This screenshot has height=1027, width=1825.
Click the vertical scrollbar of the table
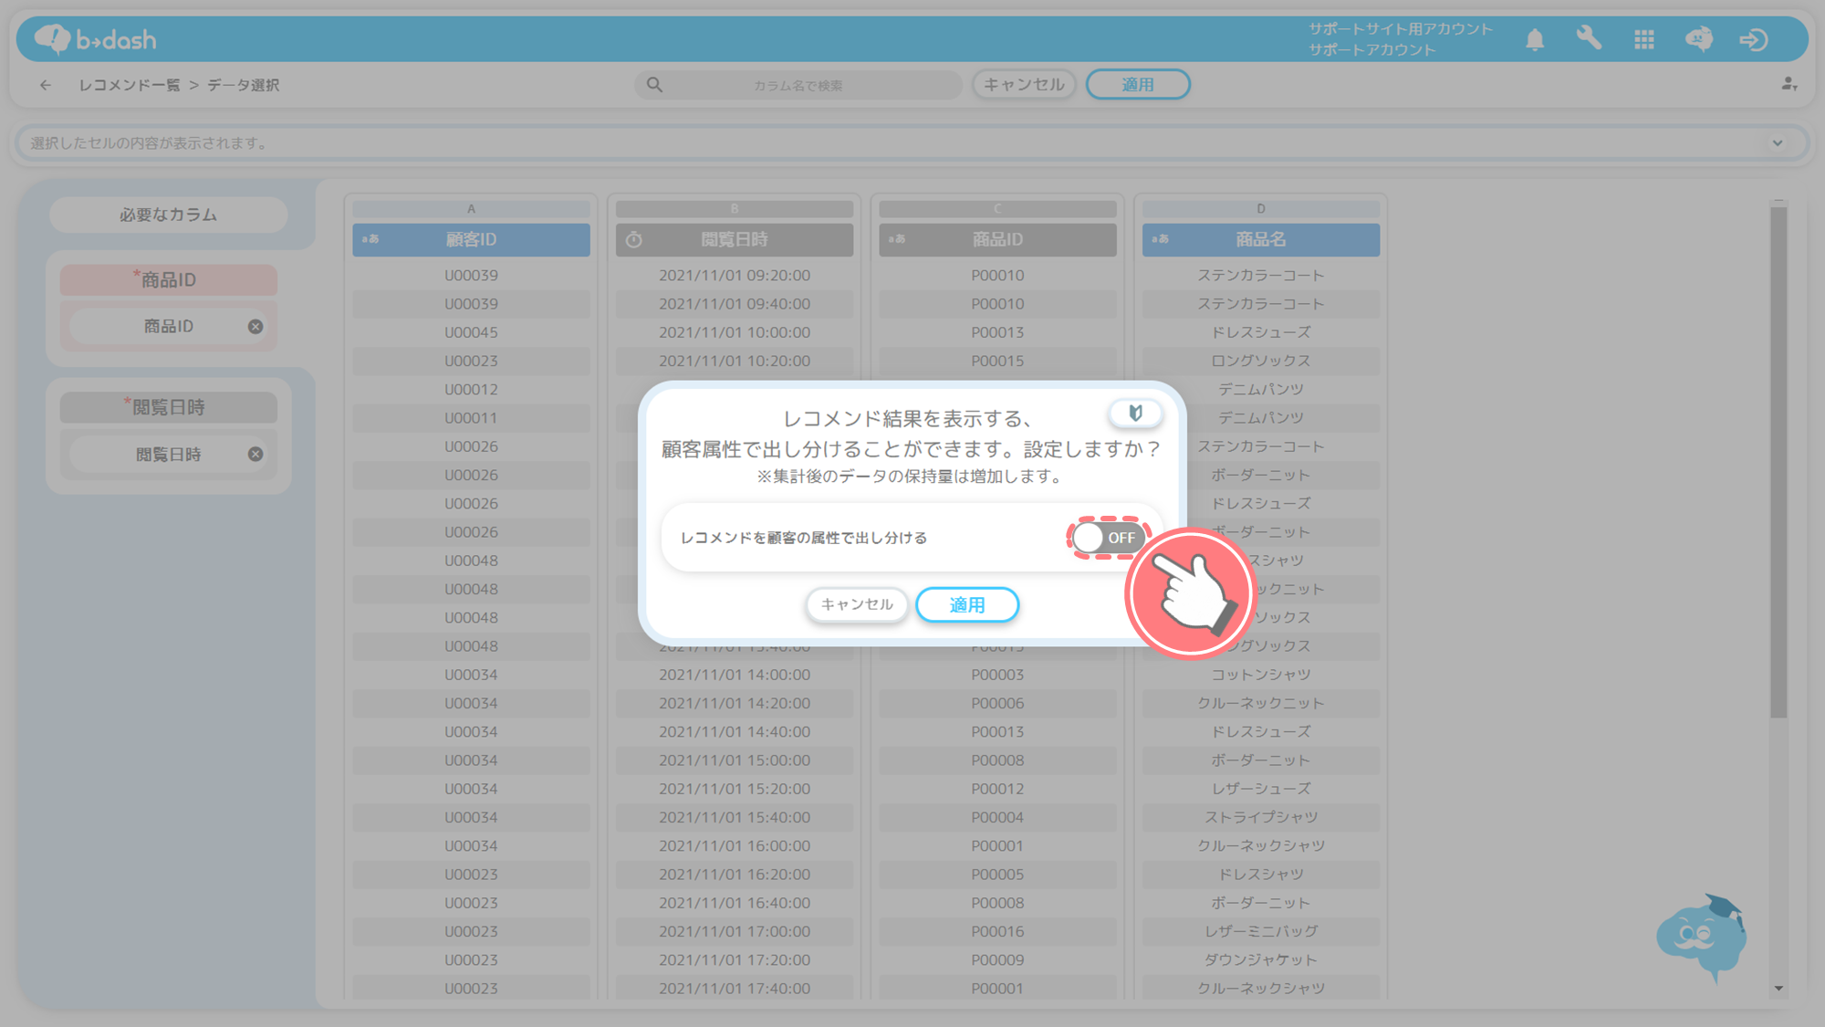[1778, 461]
